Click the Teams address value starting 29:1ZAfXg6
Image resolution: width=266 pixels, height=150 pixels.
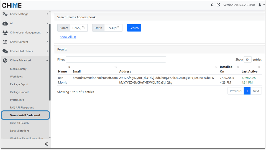tap(167, 80)
